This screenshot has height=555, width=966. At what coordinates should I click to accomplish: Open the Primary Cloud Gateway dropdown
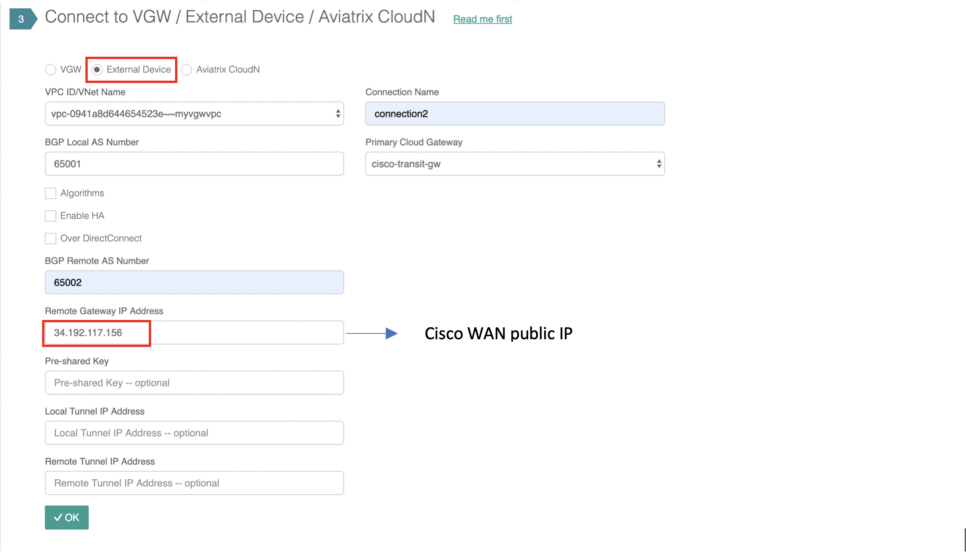pyautogui.click(x=510, y=164)
